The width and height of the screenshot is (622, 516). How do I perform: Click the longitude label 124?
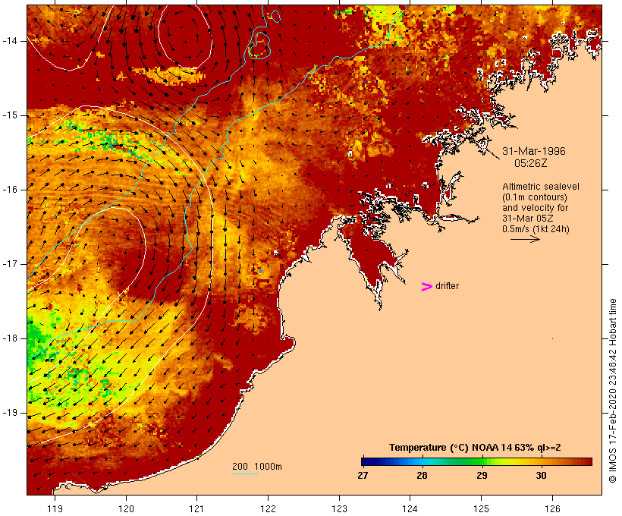tap(410, 508)
